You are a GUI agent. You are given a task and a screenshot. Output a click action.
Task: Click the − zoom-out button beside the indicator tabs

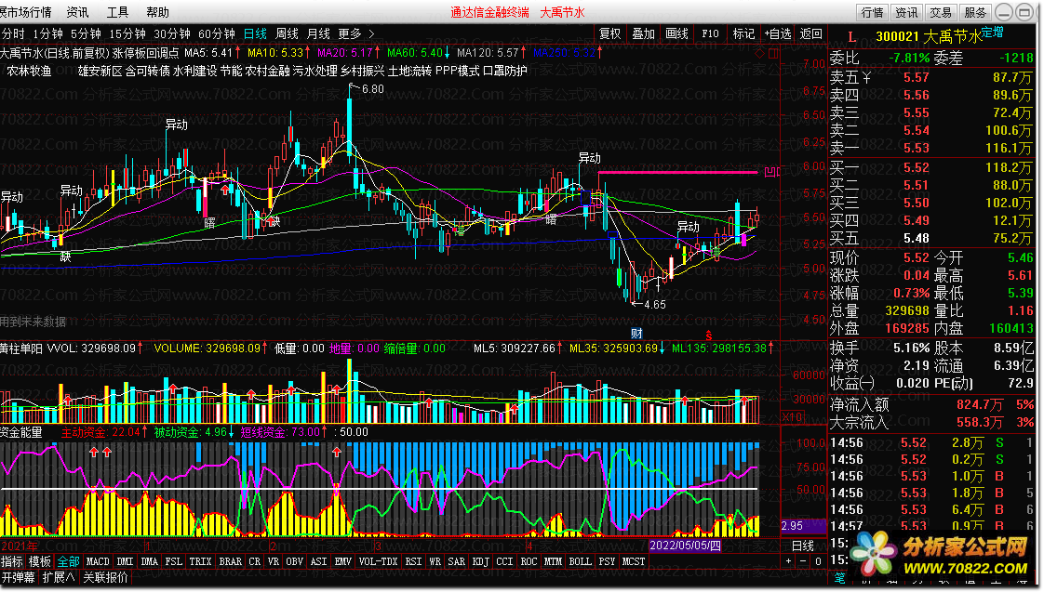803,561
